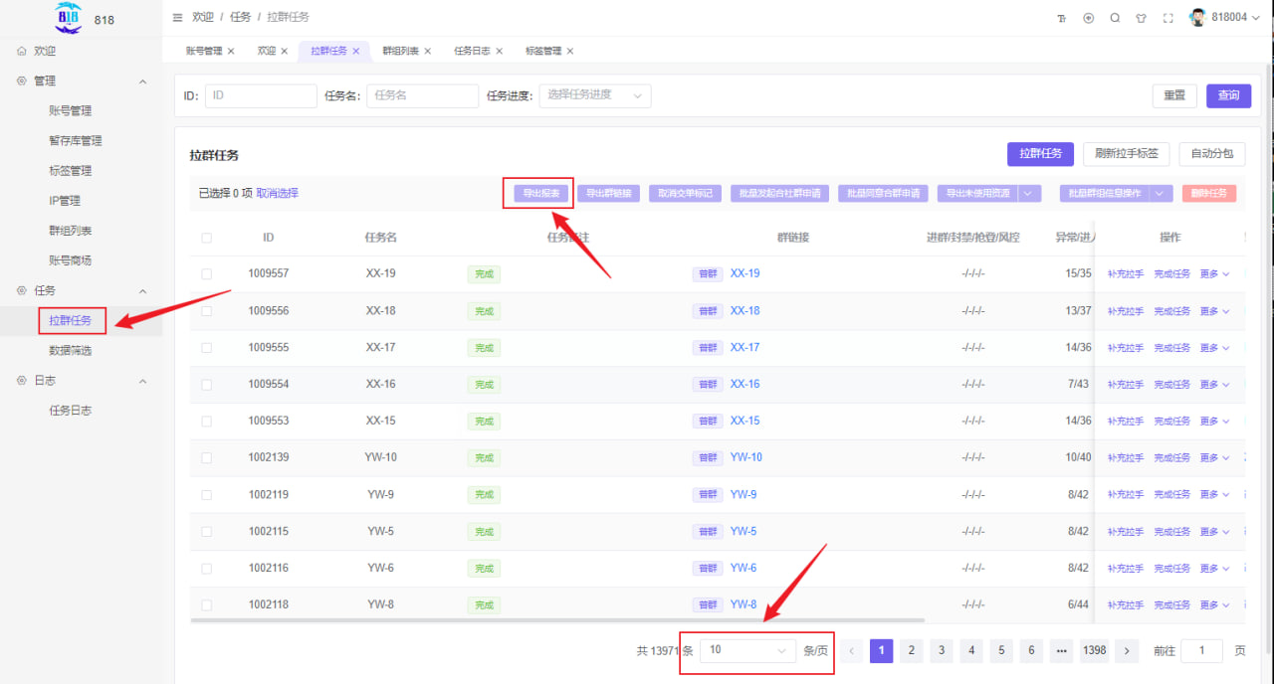Image resolution: width=1274 pixels, height=684 pixels.
Task: Switch to the 标签管理 tab
Action: [543, 51]
